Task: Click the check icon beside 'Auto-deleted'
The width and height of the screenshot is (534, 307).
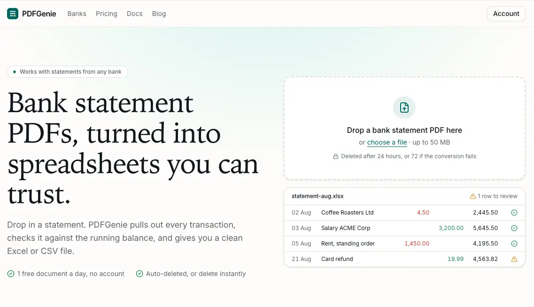Action: pyautogui.click(x=139, y=274)
